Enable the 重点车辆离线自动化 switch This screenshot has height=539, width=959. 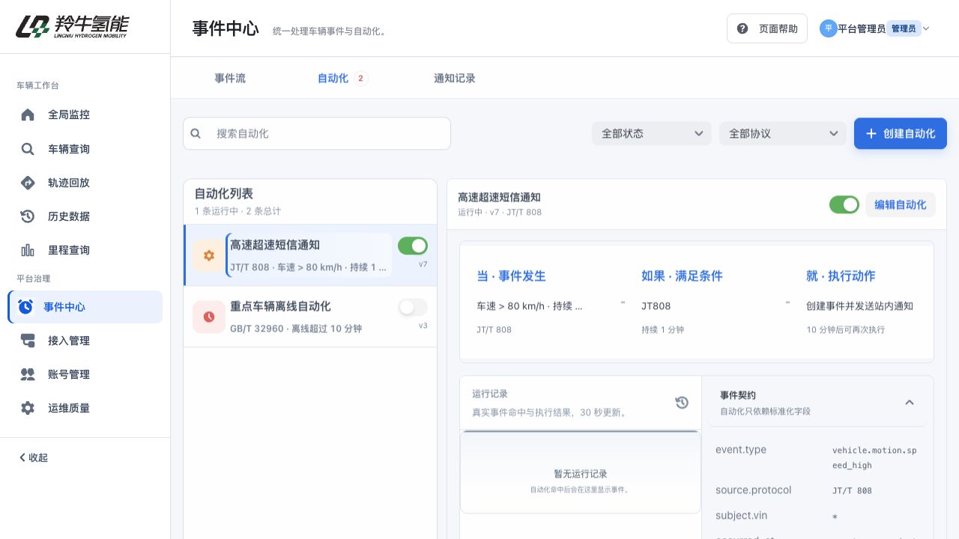[x=413, y=307]
